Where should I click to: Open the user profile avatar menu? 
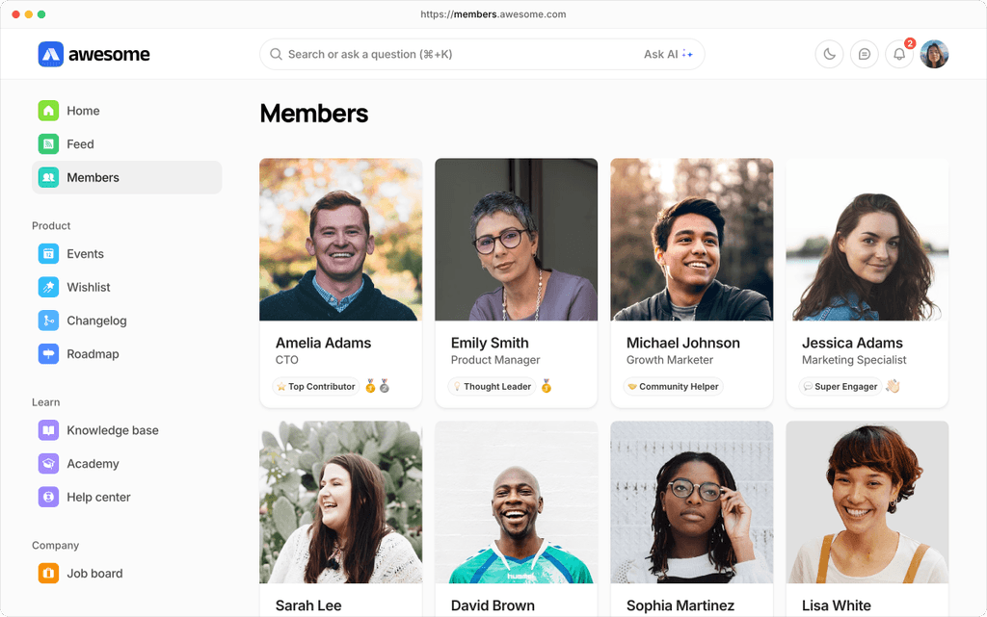coord(934,54)
